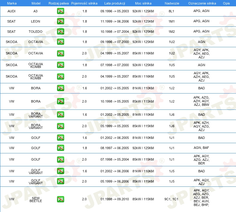This screenshot has width=236, height=212.
Task: Click the Opis column header
Action: coord(226,3)
